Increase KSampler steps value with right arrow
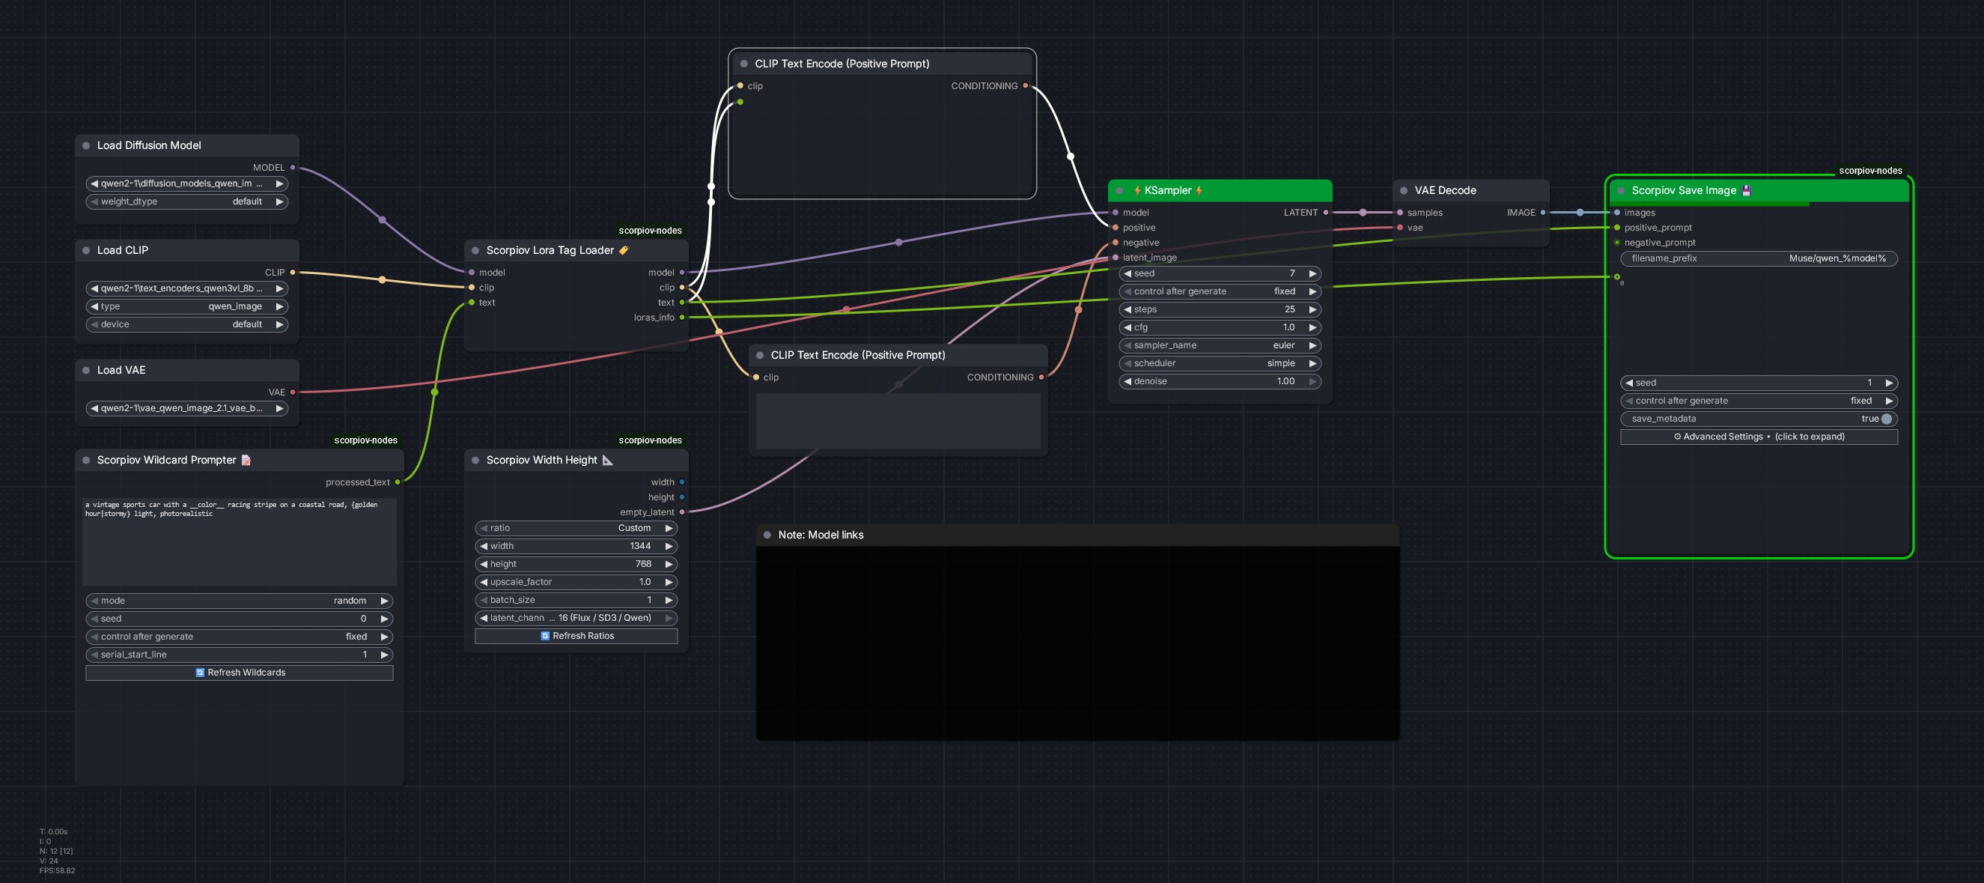 coord(1312,310)
